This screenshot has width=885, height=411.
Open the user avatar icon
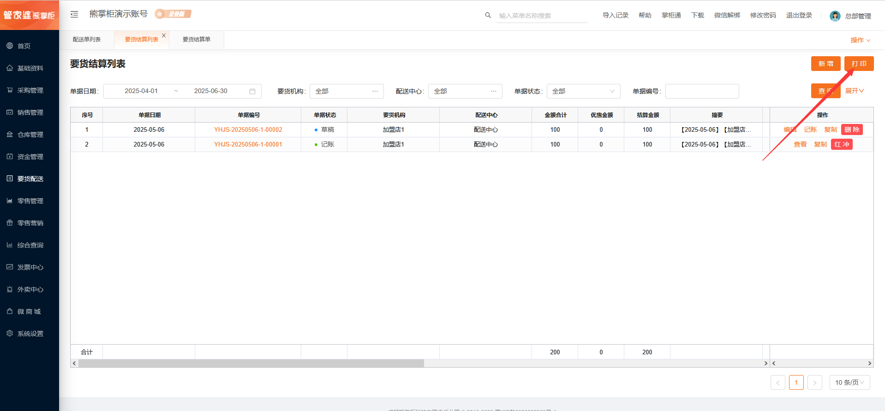pyautogui.click(x=835, y=16)
